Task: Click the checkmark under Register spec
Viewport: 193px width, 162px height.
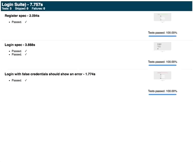Action: coord(26,22)
